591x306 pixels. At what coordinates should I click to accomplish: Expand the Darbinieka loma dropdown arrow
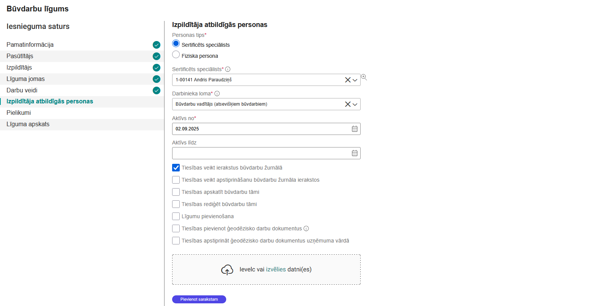pos(355,104)
